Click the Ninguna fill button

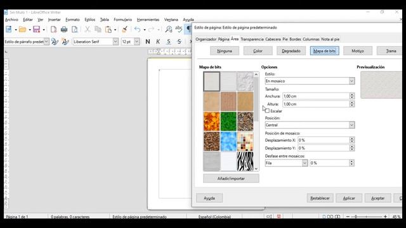[225, 51]
